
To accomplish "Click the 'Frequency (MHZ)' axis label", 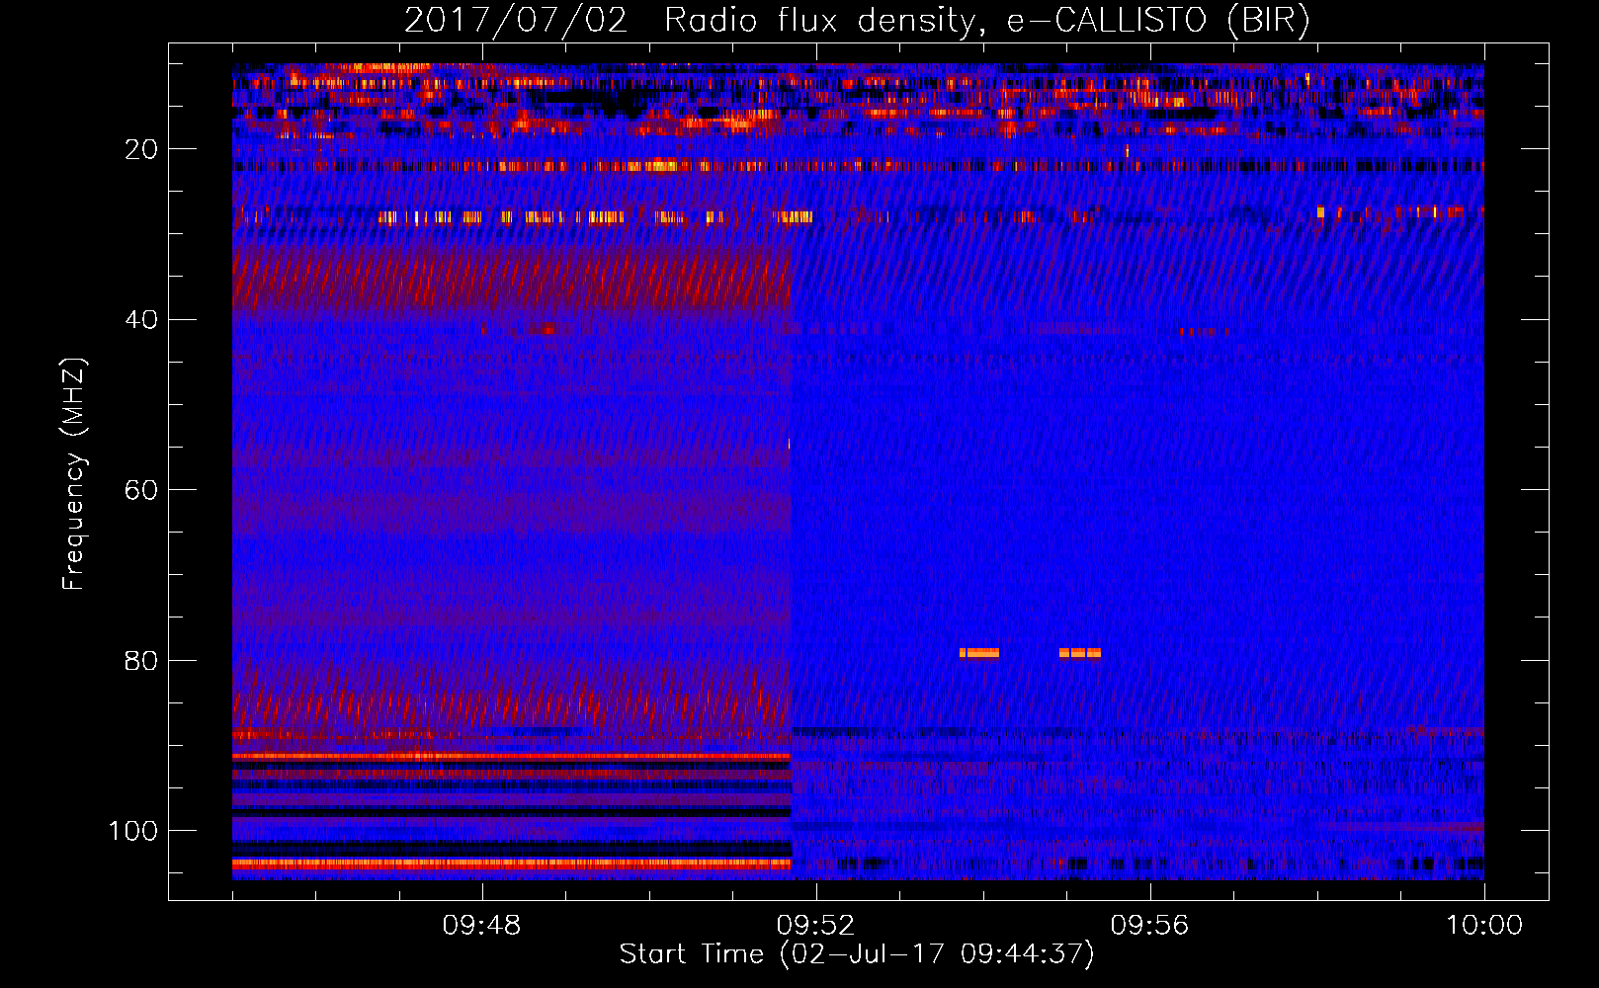I will point(74,474).
